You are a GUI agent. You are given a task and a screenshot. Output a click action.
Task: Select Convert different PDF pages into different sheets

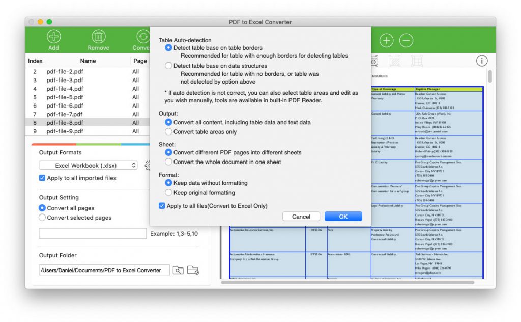click(x=168, y=152)
